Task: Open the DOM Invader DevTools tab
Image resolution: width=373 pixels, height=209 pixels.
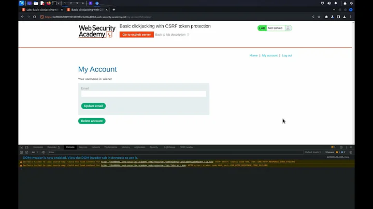Action: [x=187, y=147]
